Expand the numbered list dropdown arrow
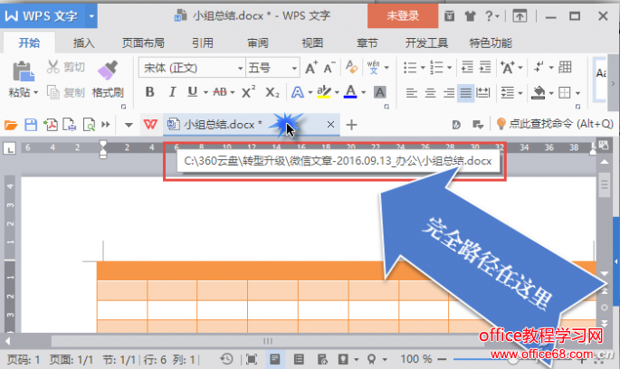Viewport: 620px width, 369px height. click(449, 68)
